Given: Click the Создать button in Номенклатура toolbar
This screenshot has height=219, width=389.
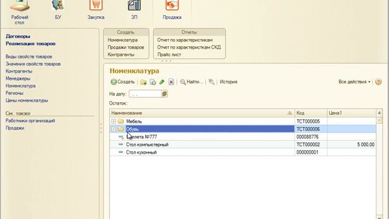Looking at the screenshot, I should coord(123,82).
